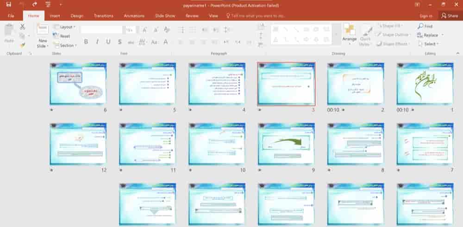Click the Share button
463x227 pixels.
(x=450, y=16)
